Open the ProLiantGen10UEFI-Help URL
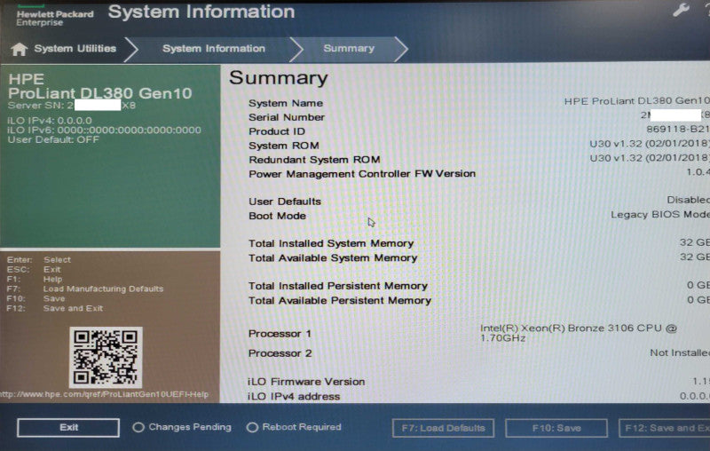Image resolution: width=710 pixels, height=451 pixels. [104, 394]
